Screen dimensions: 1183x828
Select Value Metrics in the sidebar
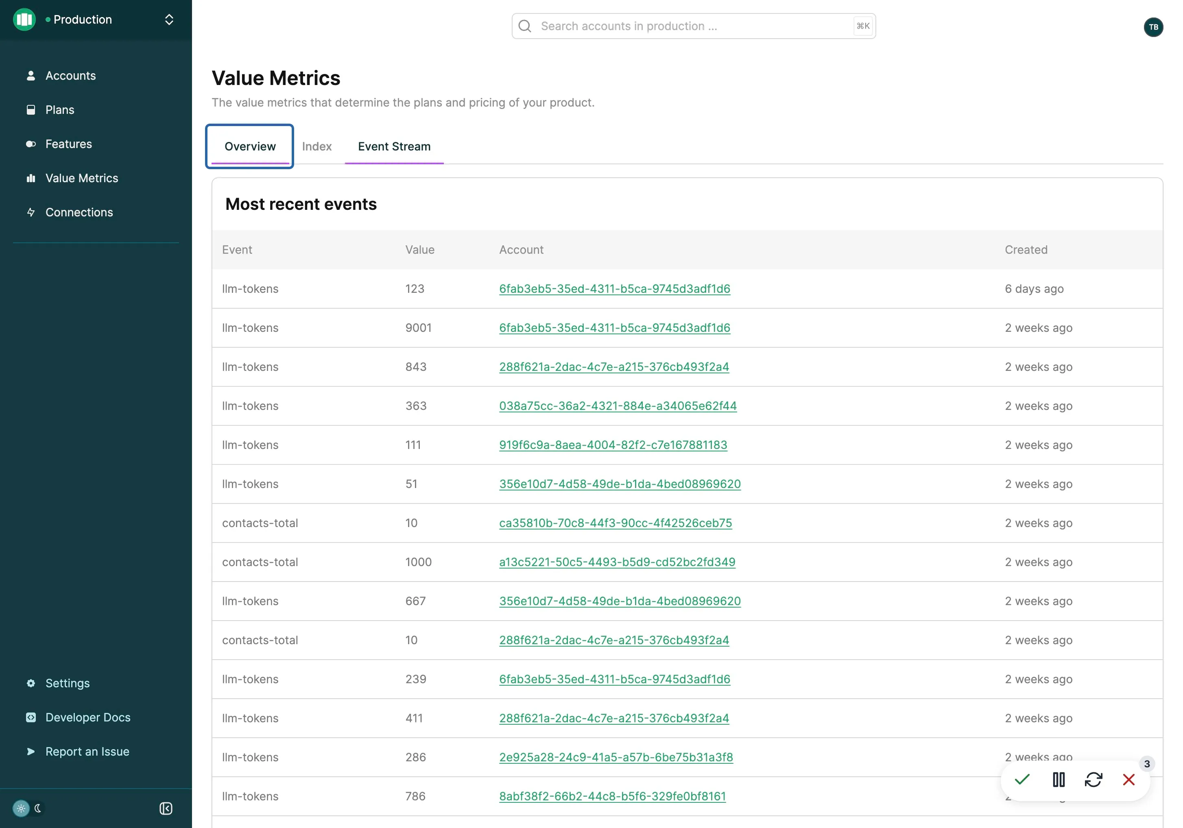(x=81, y=178)
